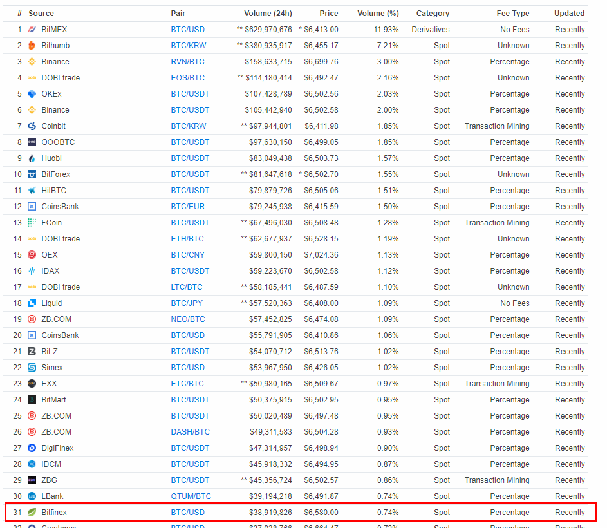Open the BitForex source name
Screen dimensions: 607x528
(56, 174)
